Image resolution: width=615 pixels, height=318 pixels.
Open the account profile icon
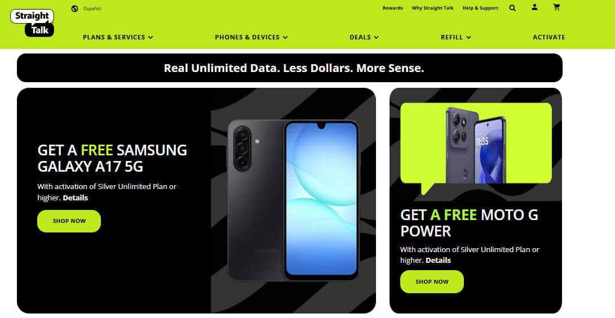pyautogui.click(x=534, y=7)
